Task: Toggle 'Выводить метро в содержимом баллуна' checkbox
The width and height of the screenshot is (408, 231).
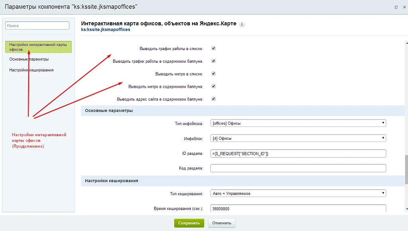Action: (x=214, y=87)
